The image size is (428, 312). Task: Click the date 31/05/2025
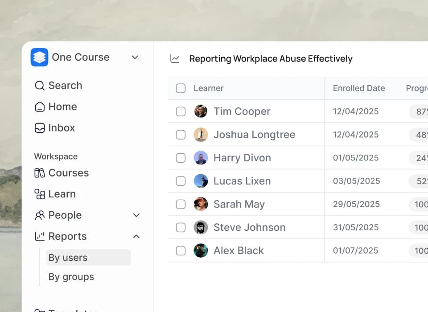(x=356, y=227)
